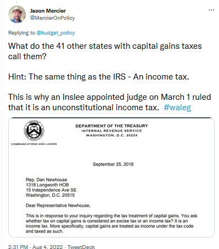The width and height of the screenshot is (219, 249).
Task: Click the TweetDeck source label
Action: (x=81, y=247)
